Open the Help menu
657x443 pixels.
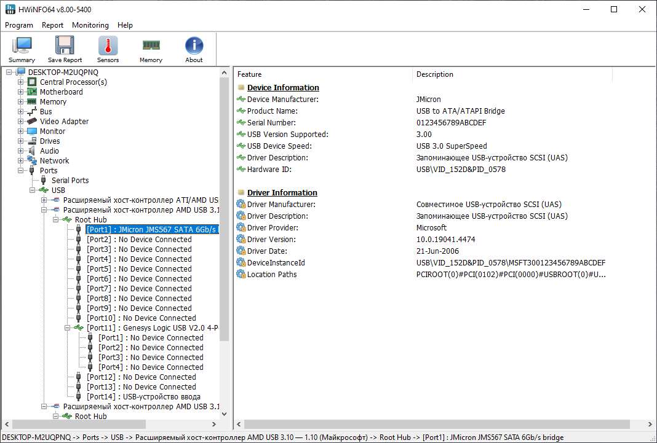tap(125, 25)
